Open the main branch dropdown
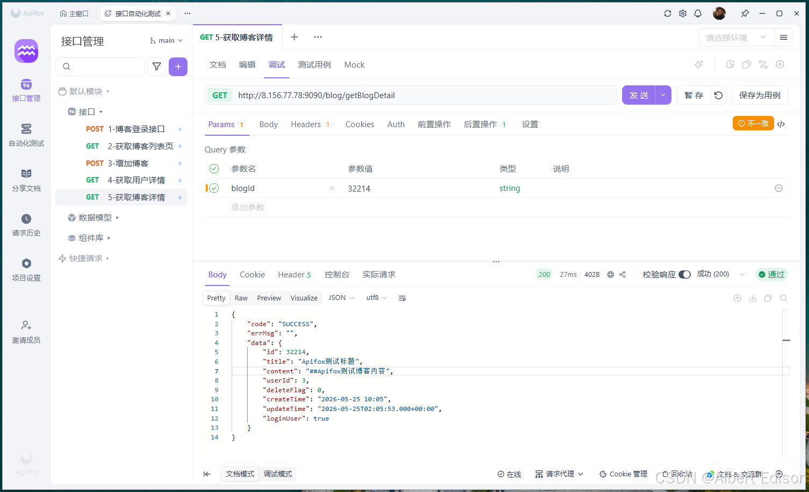The width and height of the screenshot is (809, 492). point(167,41)
